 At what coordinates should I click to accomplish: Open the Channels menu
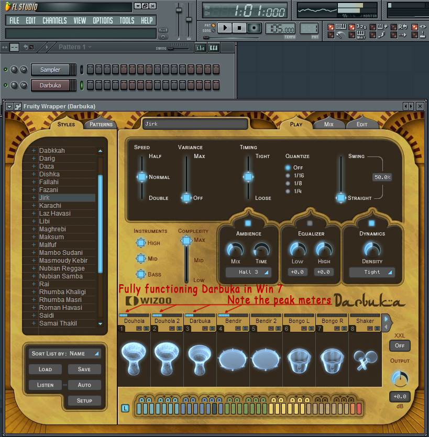tap(54, 20)
